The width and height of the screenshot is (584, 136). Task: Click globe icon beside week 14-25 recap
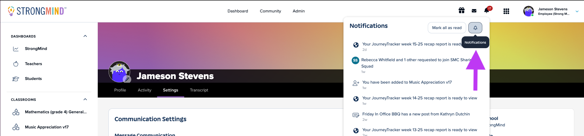[x=356, y=99]
